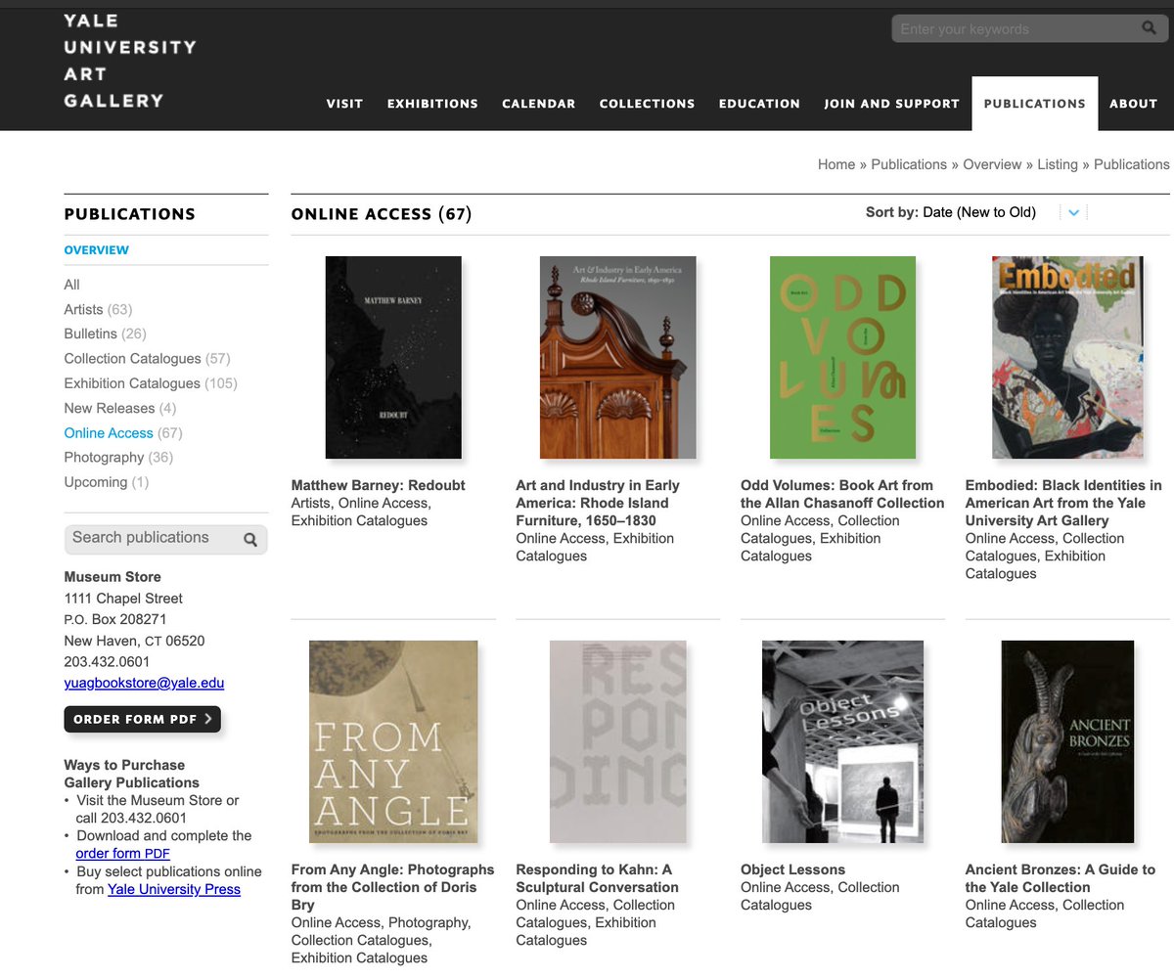
Task: Click the Museum Store heading text
Action: pyautogui.click(x=113, y=577)
